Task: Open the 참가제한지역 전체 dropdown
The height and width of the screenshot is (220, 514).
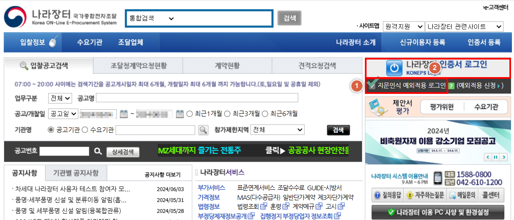Action: point(277,130)
